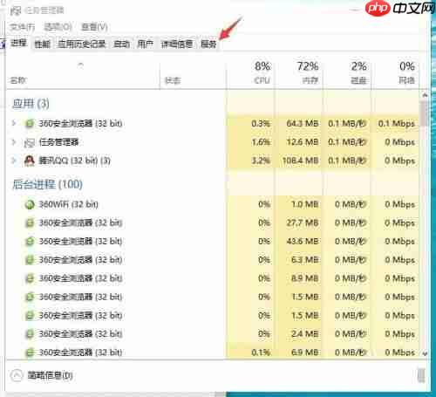Open the 文件(F) menu
Screen dimensions: 436x397
tap(22, 27)
